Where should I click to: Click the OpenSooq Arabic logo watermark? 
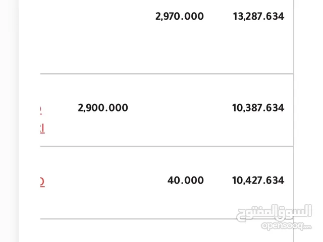(x=274, y=213)
